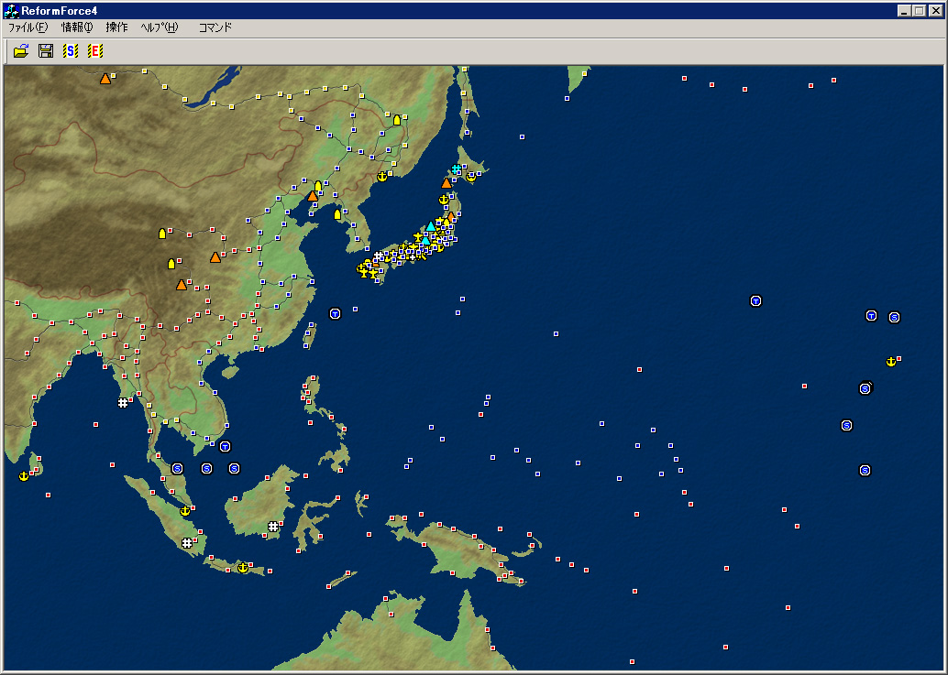948x675 pixels.
Task: Open the 情報(I) menu
Action: click(77, 27)
